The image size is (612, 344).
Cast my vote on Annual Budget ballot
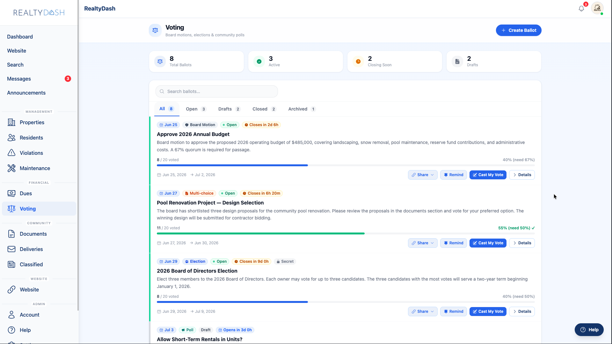coord(488,175)
